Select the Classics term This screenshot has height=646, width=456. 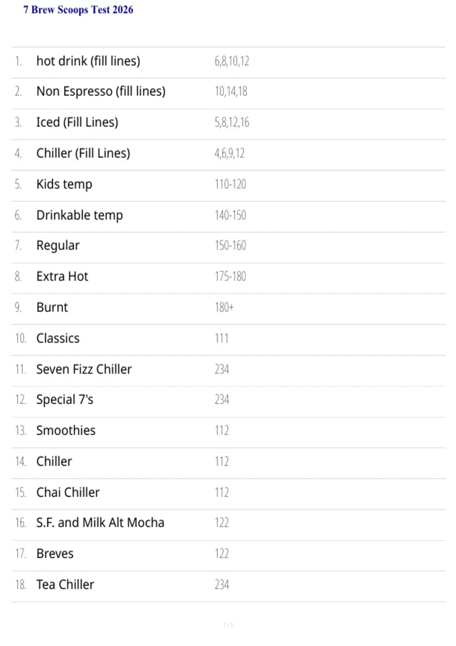tap(58, 338)
